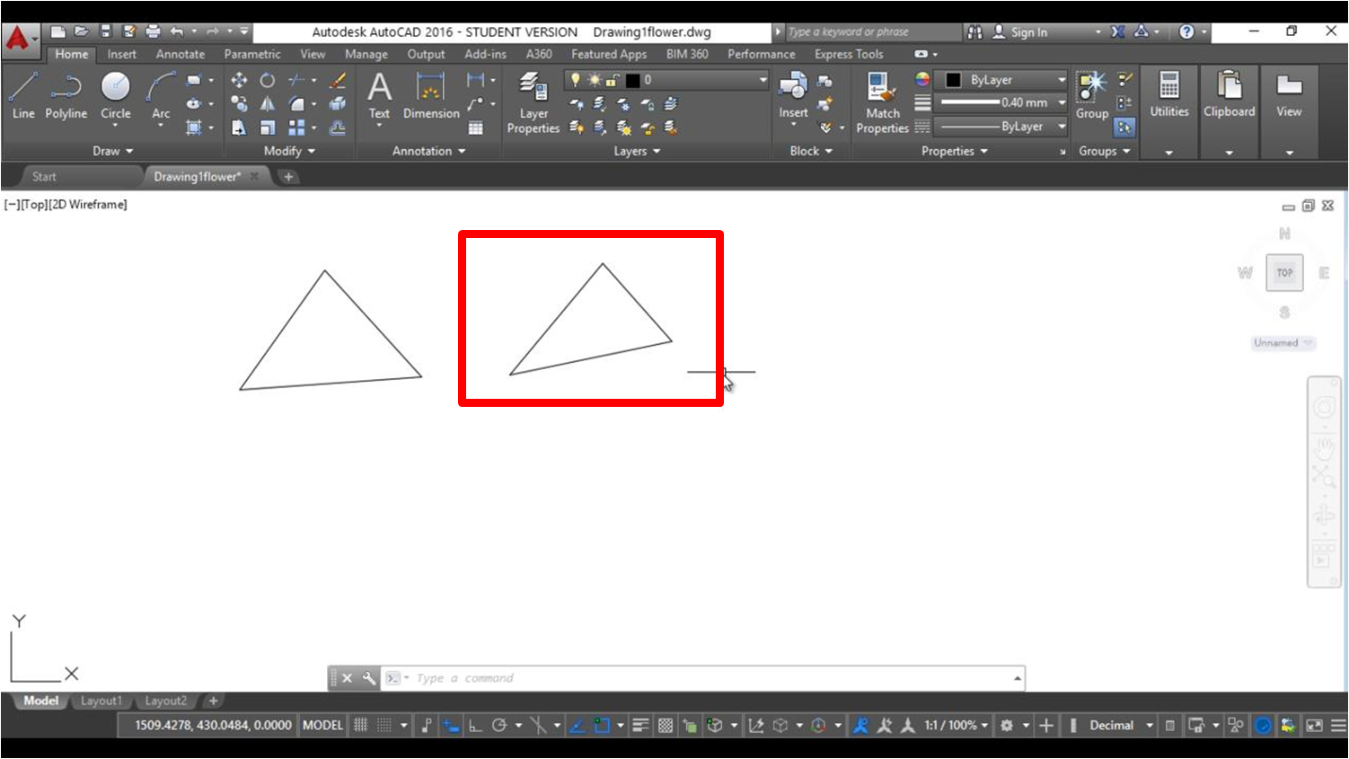Open the ByLayer linetype dropdown
Screen dimensions: 1349x759
pos(1001,127)
